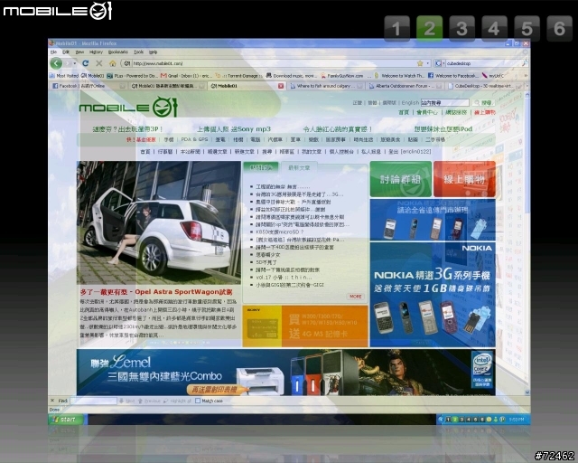The height and width of the screenshot is (463, 578).
Task: Open the green 討論群組 button
Action: coord(400,179)
